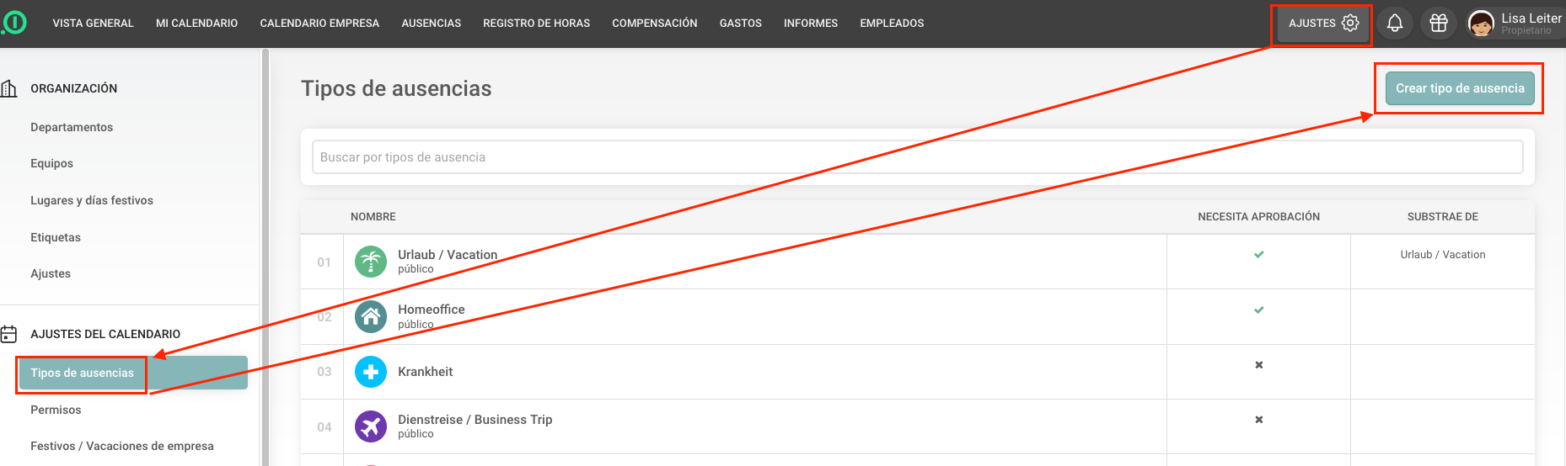The height and width of the screenshot is (466, 1566).
Task: Click the approval cross in Dienstreise row
Action: coord(1258,419)
